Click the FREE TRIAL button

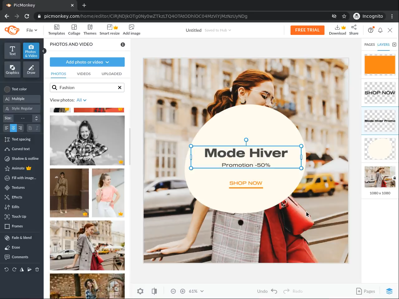[307, 30]
